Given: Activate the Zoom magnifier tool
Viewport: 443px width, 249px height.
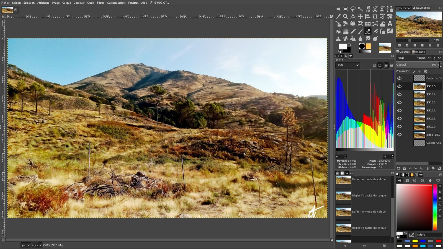Looking at the screenshot, I should pos(346,17).
